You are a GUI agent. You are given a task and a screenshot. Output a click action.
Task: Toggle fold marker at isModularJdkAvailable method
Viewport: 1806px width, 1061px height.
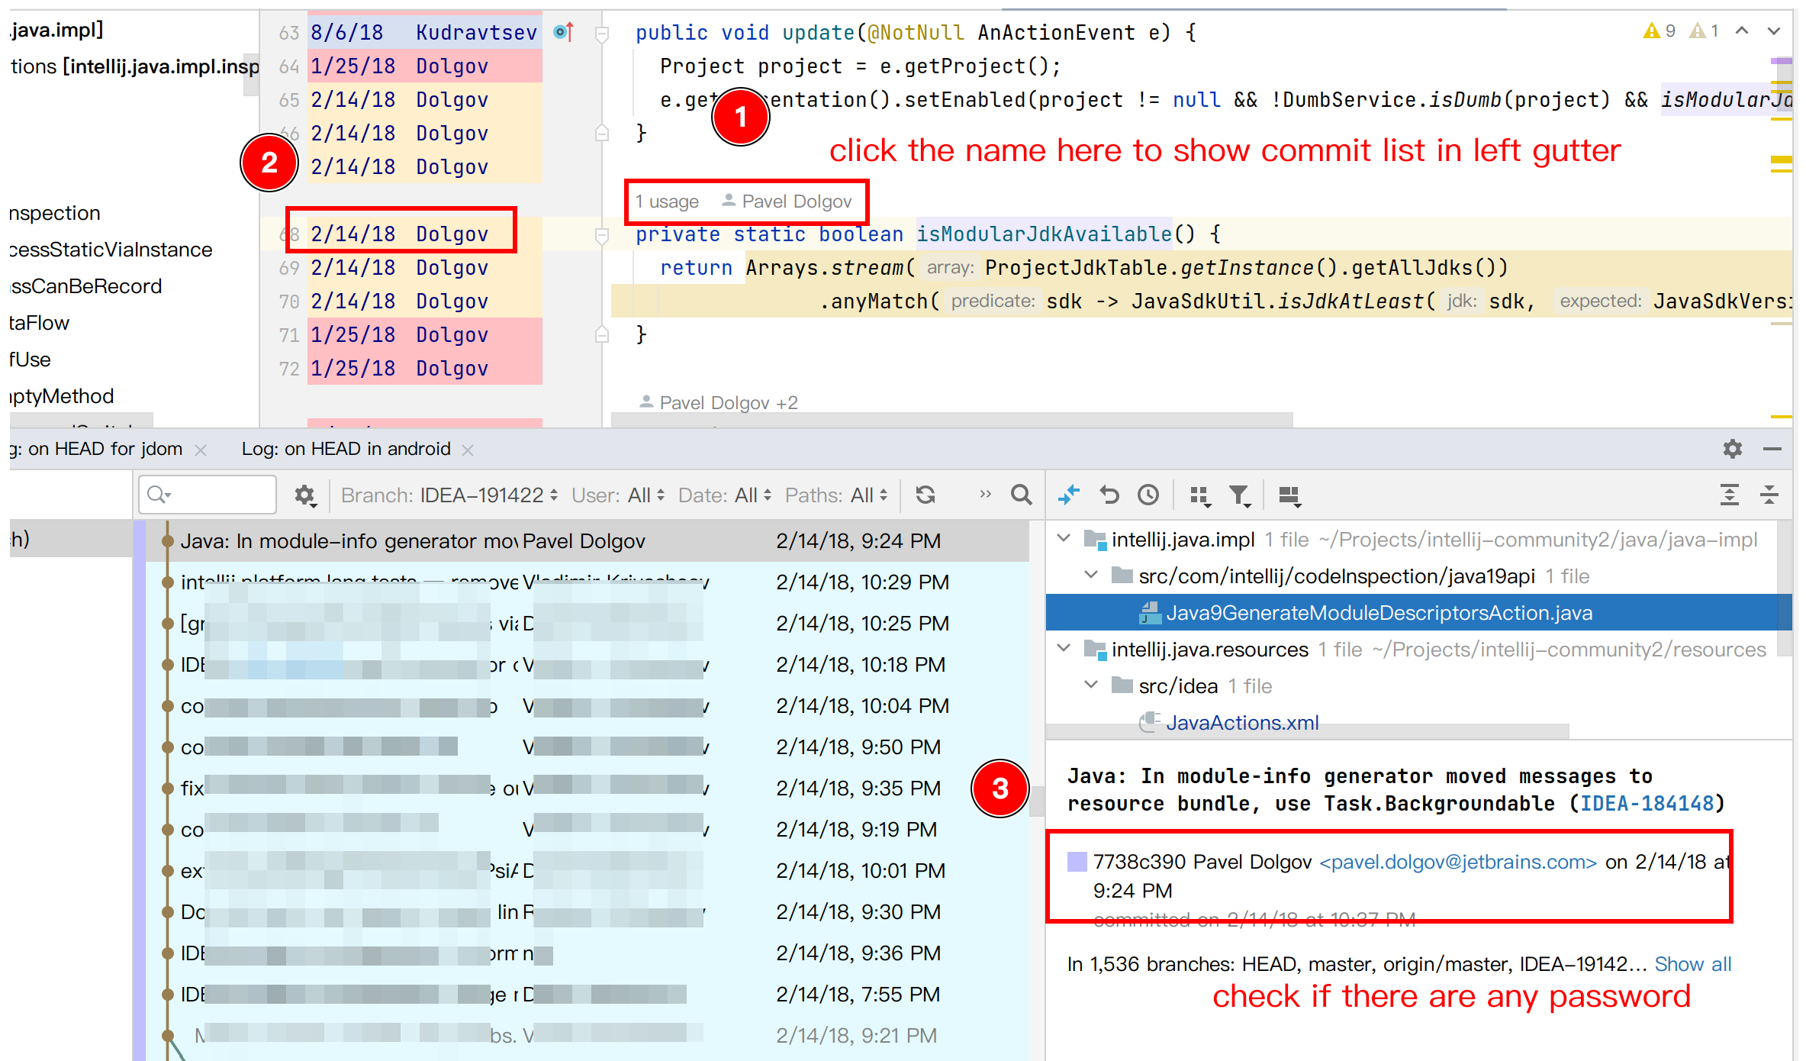click(602, 235)
